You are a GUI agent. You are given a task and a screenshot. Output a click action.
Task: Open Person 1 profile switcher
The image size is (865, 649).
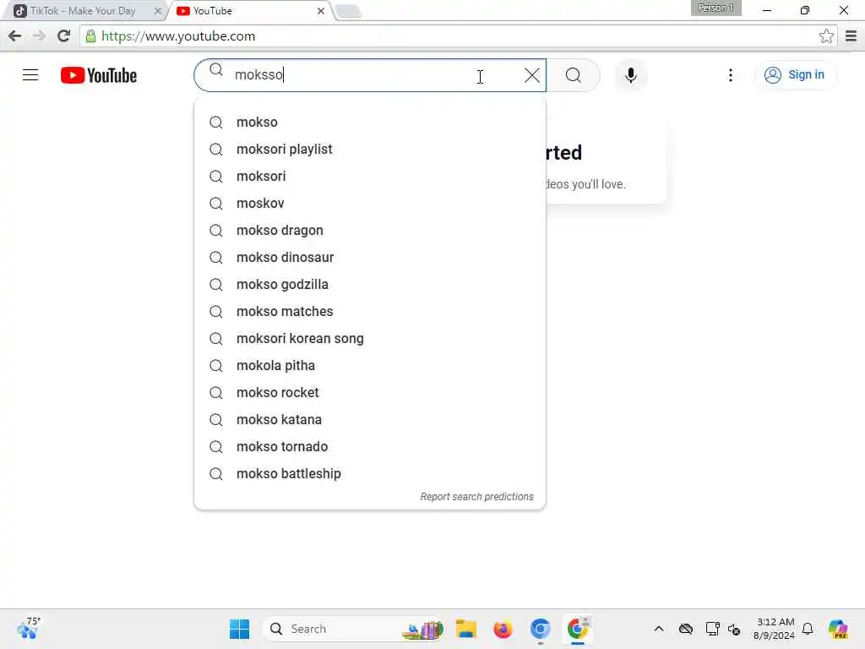715,8
